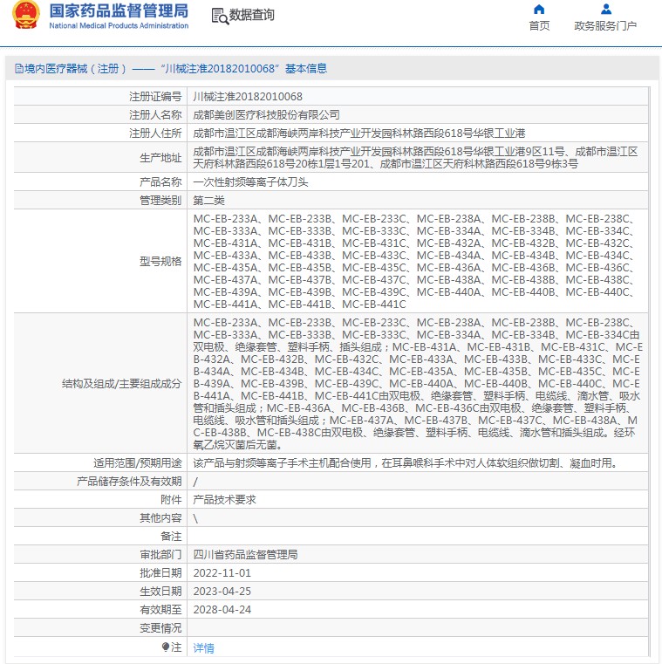The width and height of the screenshot is (662, 664).
Task: Click the lightbulb icon next to 注
Action: coord(166,647)
